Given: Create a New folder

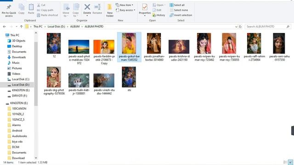Looking at the screenshot, I should pos(110,10).
